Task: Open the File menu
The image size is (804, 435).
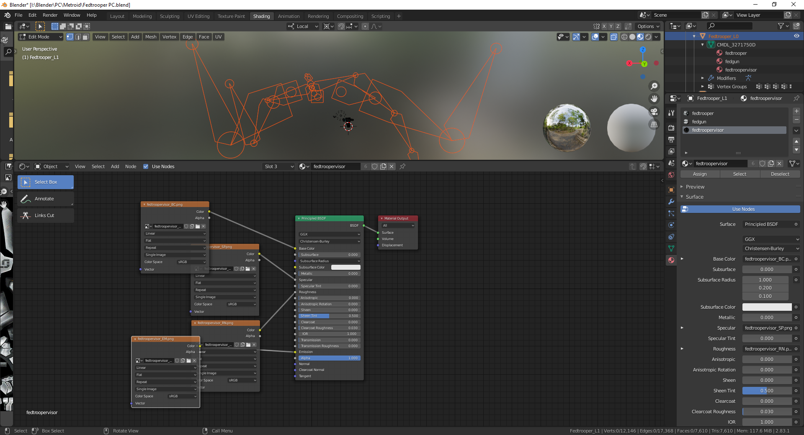Action: tap(18, 15)
